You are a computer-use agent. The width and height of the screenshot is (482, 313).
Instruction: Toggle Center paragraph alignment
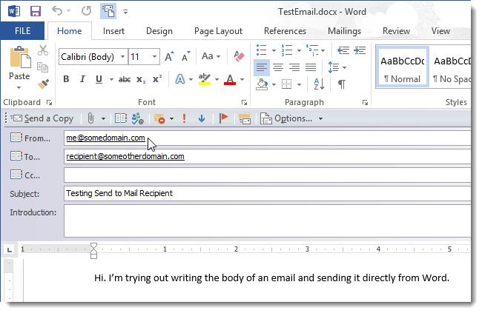click(x=278, y=67)
